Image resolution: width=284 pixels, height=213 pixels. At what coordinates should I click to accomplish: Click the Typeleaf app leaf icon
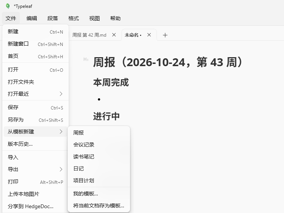click(x=8, y=6)
